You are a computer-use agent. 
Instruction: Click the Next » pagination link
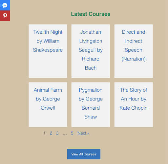pos(83,133)
